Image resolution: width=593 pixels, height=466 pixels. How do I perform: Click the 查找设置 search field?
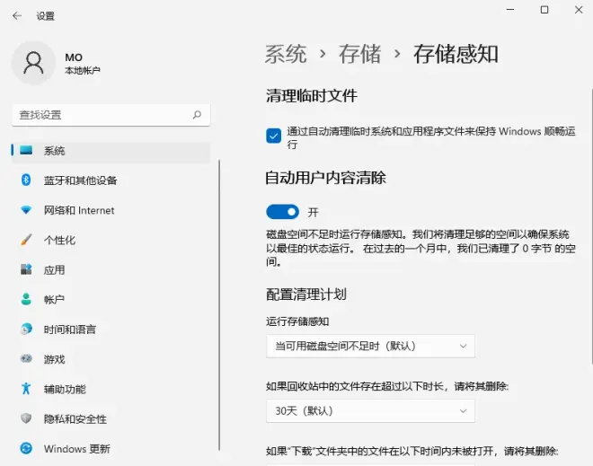click(111, 115)
